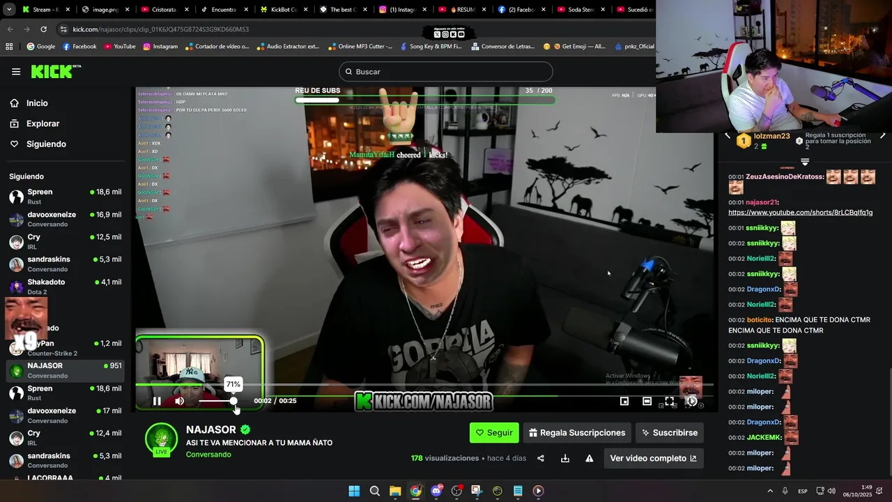Screen dimensions: 892x502
Task: Open Discord from the taskbar
Action: pyautogui.click(x=436, y=491)
